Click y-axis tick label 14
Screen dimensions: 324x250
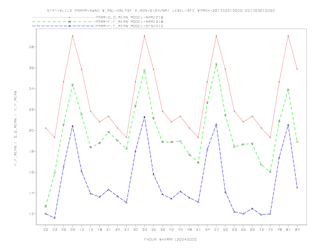click(31, 193)
